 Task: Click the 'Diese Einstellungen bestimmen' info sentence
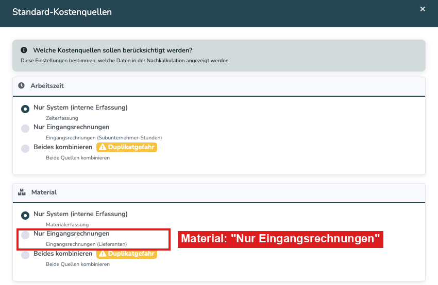click(125, 61)
